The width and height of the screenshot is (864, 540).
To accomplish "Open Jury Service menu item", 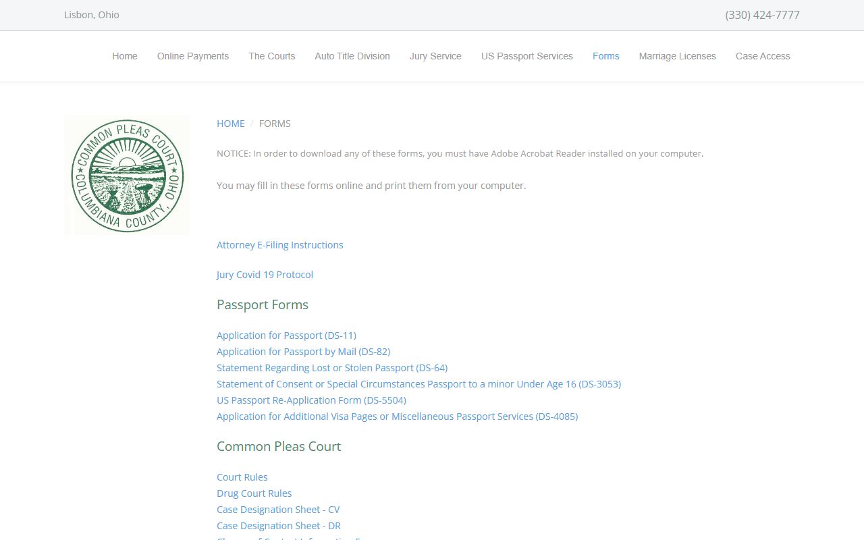I will click(x=435, y=56).
